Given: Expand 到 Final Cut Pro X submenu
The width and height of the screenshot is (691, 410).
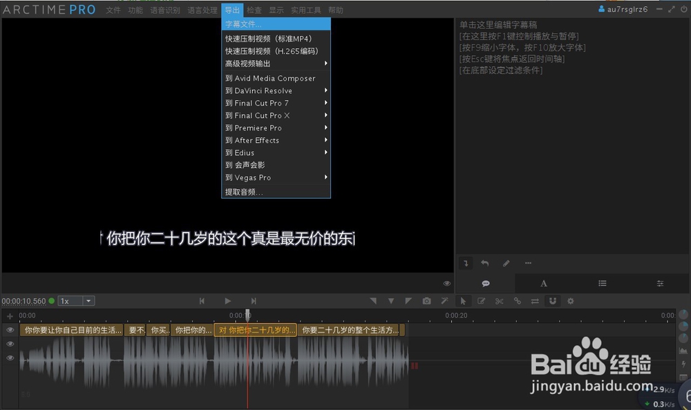Looking at the screenshot, I should tap(276, 115).
